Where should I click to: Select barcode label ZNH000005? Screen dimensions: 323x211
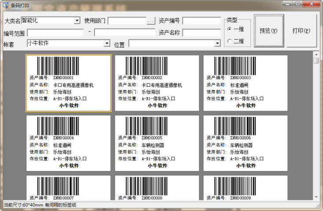(157, 143)
